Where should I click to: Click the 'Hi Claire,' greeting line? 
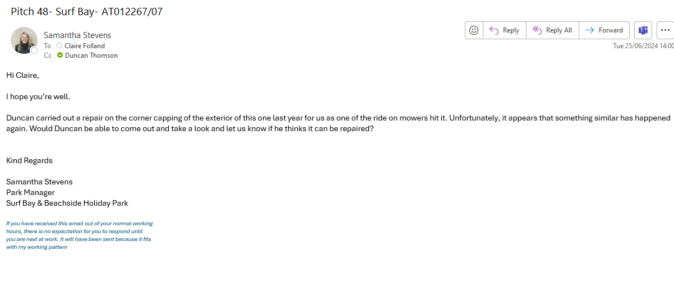click(x=22, y=75)
